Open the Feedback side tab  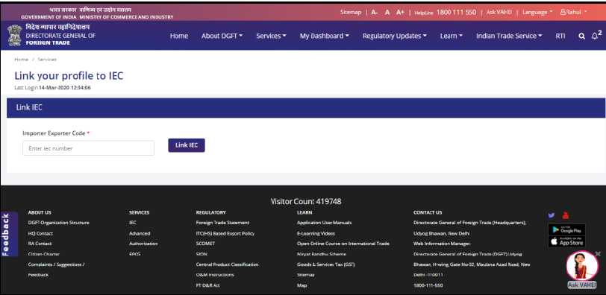(x=9, y=235)
